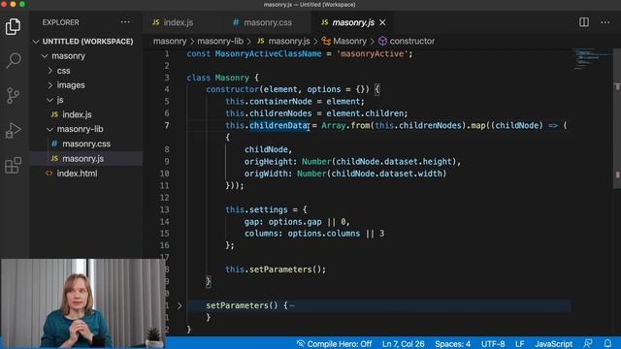Click on MasonryActiveClassName in line 1
This screenshot has width=621, height=349.
click(268, 54)
